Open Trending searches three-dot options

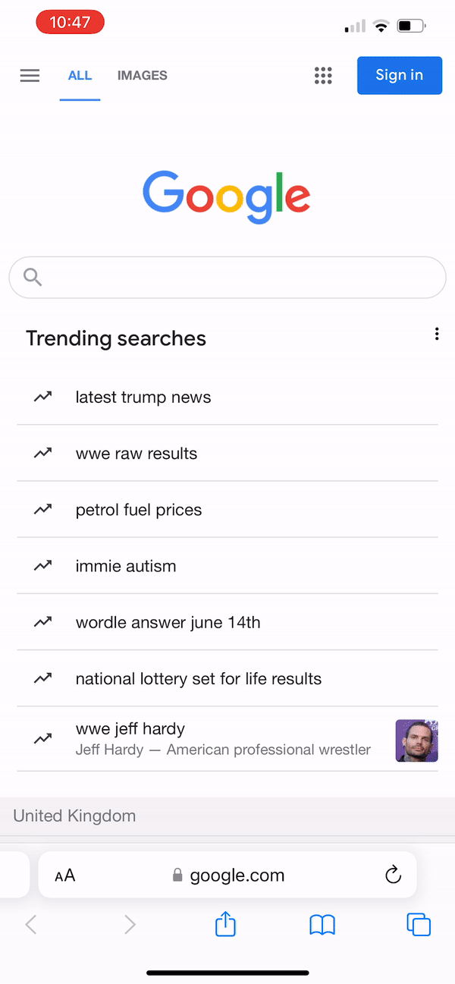click(437, 334)
